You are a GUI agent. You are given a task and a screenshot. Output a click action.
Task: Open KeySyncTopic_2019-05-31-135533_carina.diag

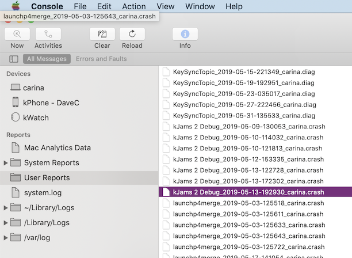click(244, 116)
